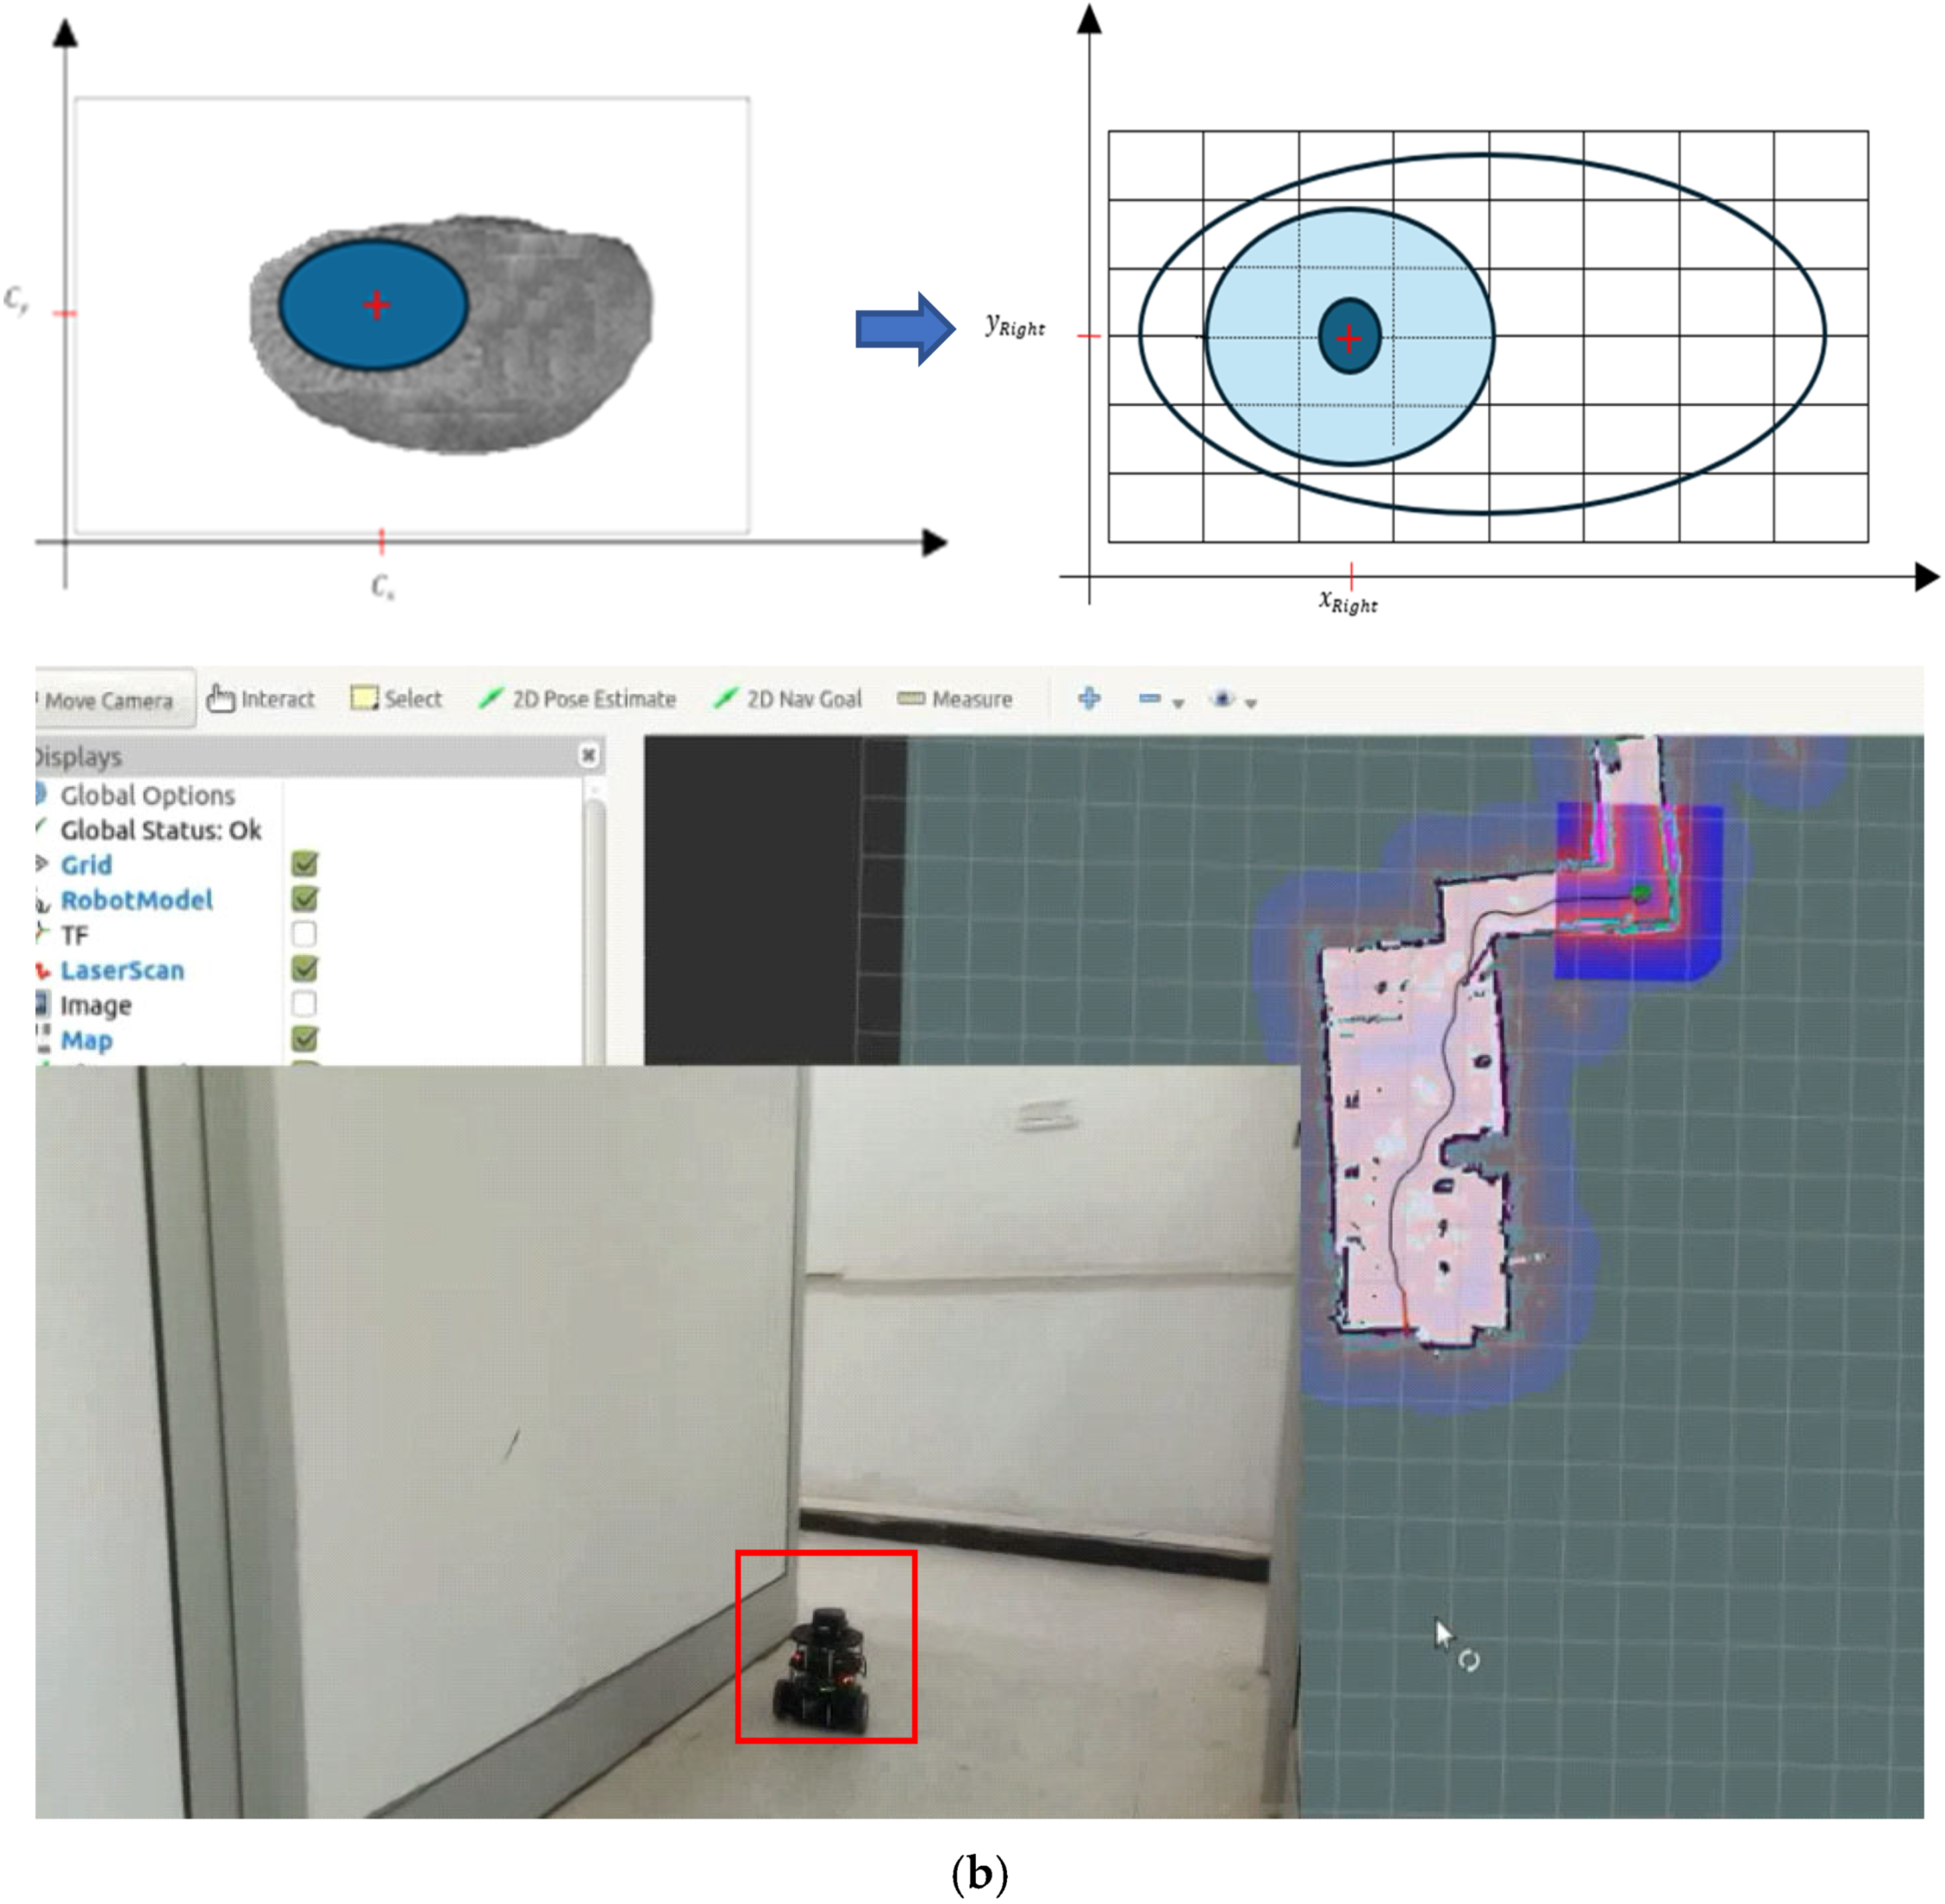Activate the Measure ruler tool

click(955, 699)
